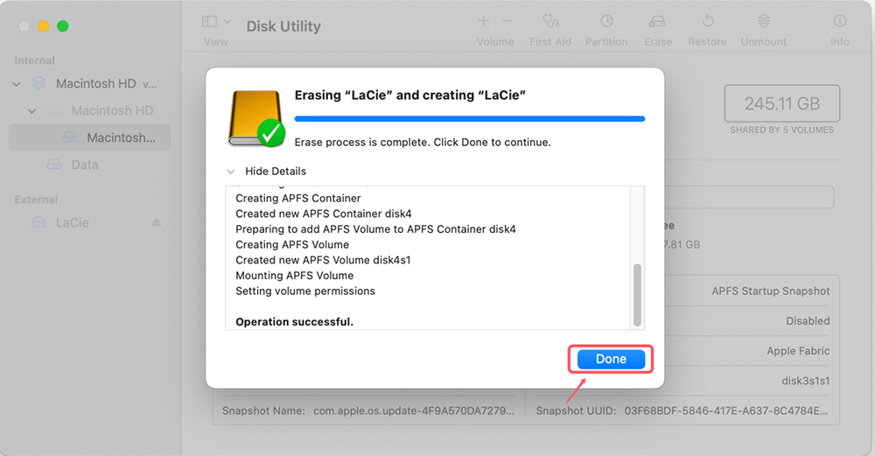The image size is (875, 456).
Task: Collapse the nested Macintosh HD container
Action: (32, 111)
